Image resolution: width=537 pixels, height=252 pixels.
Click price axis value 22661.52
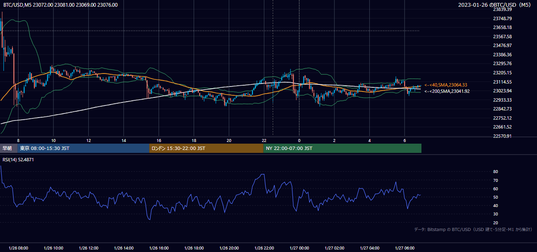point(502,127)
